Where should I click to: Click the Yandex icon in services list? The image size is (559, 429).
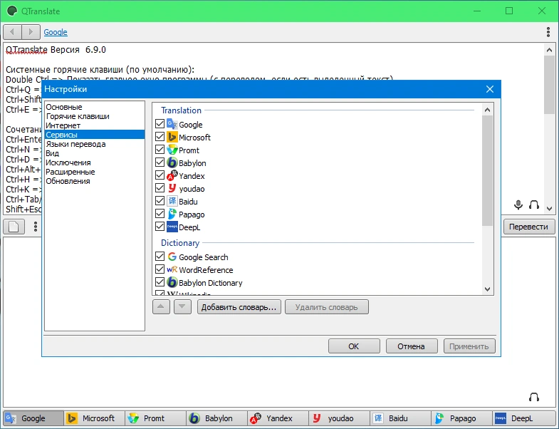click(x=172, y=175)
